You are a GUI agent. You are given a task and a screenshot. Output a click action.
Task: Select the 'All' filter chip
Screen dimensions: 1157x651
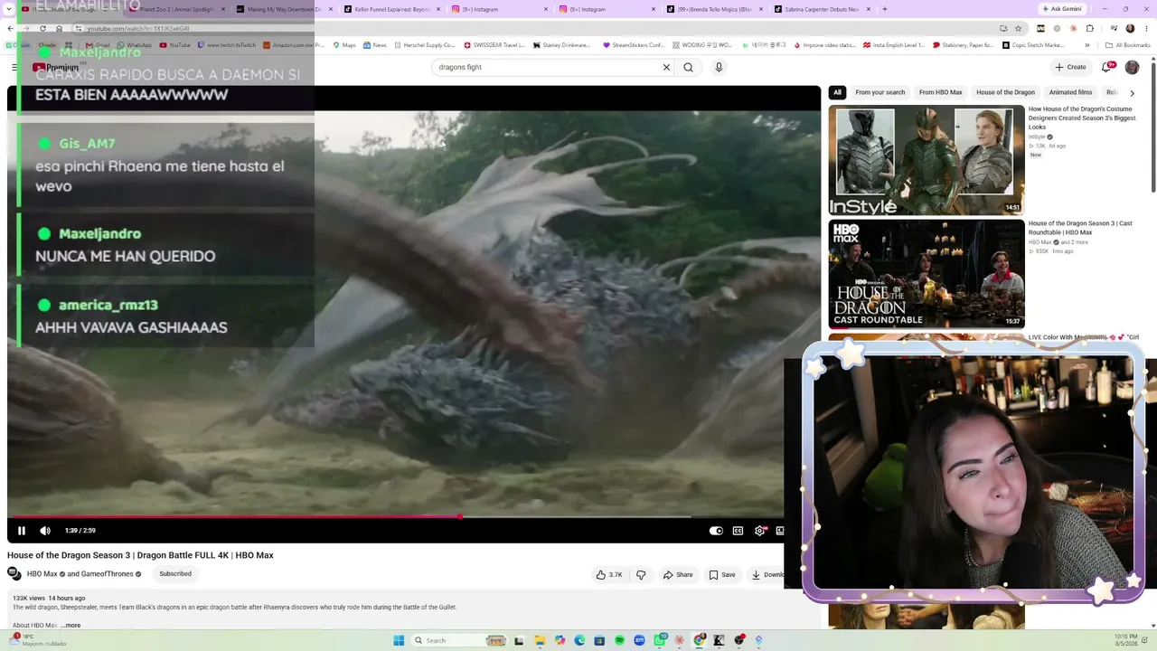(837, 92)
